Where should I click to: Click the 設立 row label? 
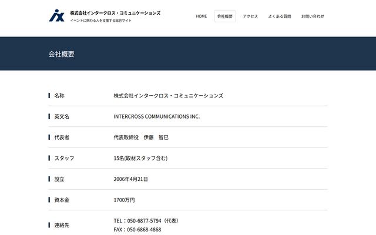59,179
